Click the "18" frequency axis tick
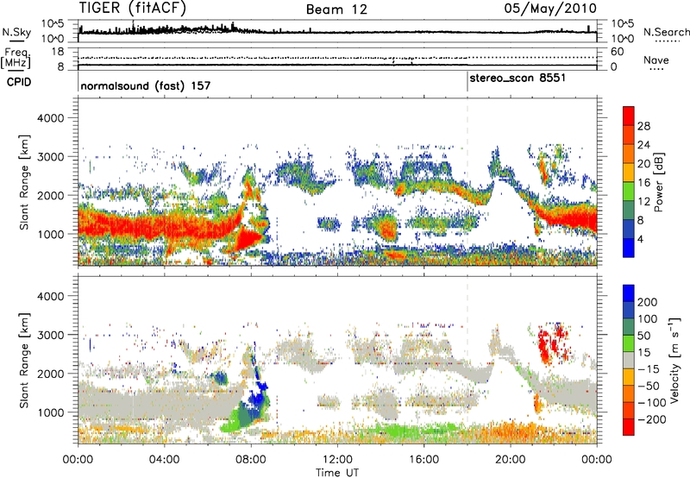690x478 pixels. coord(58,52)
